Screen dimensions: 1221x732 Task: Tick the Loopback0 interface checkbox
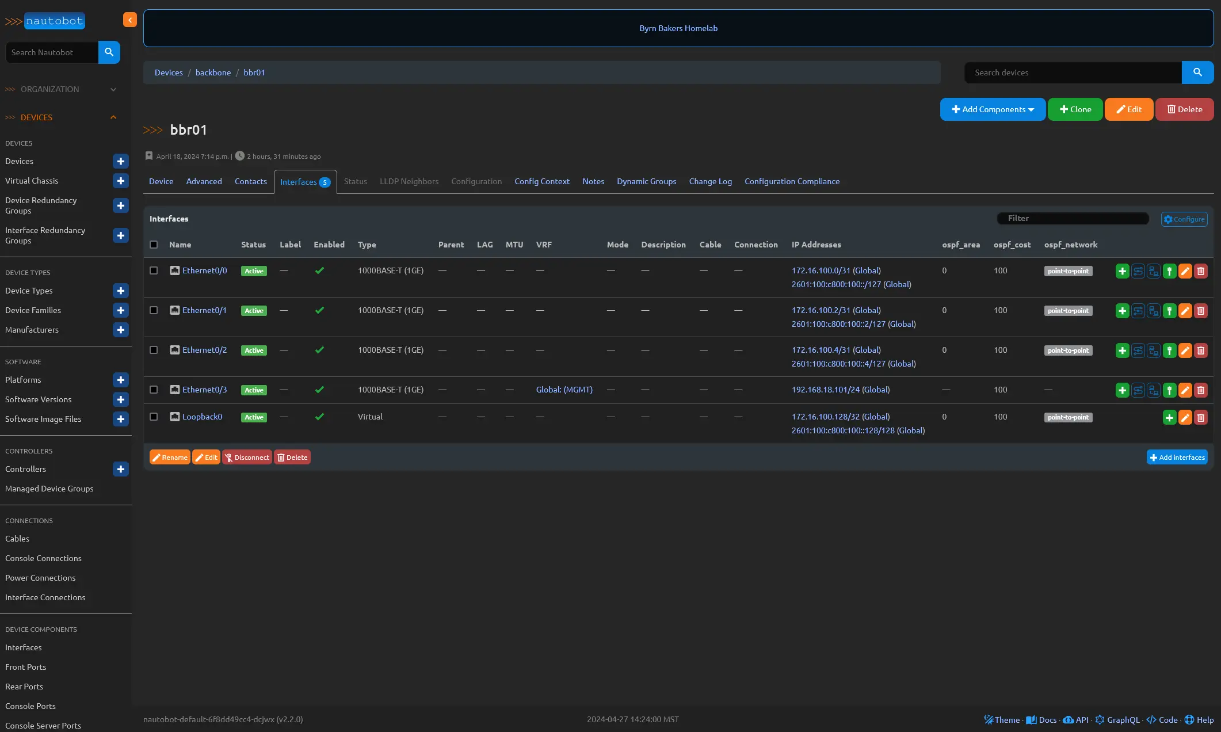[x=154, y=417]
